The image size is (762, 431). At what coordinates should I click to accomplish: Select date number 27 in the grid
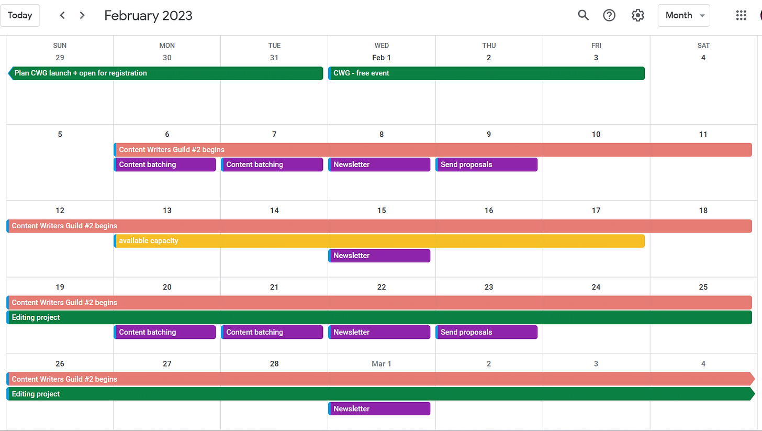point(167,363)
